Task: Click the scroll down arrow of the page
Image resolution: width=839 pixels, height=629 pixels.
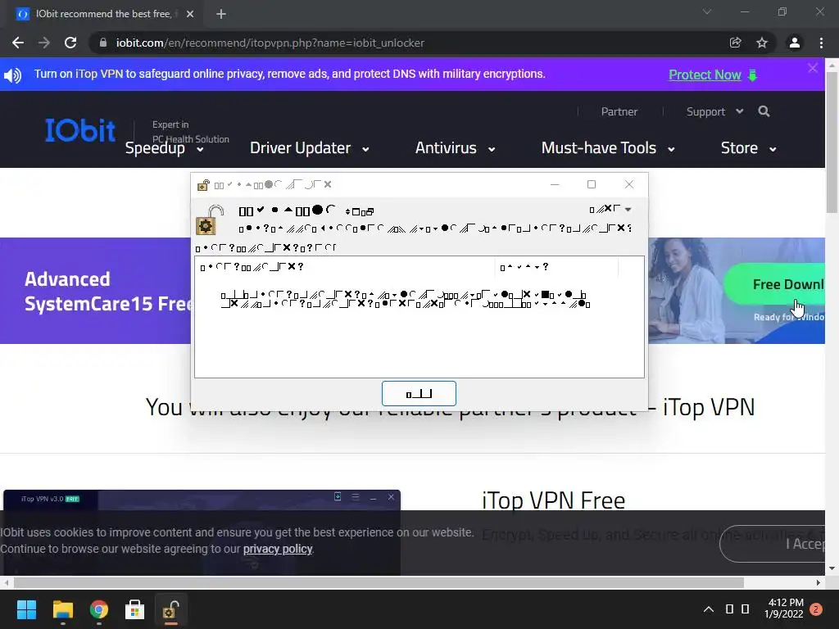Action: coord(832,568)
